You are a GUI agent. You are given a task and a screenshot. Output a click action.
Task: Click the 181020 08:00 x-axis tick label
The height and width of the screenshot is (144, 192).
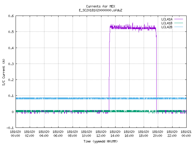point(72,134)
